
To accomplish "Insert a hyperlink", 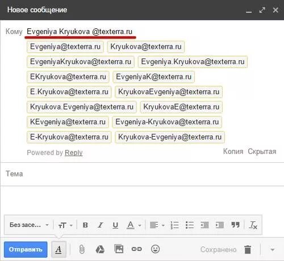I will pyautogui.click(x=137, y=249).
